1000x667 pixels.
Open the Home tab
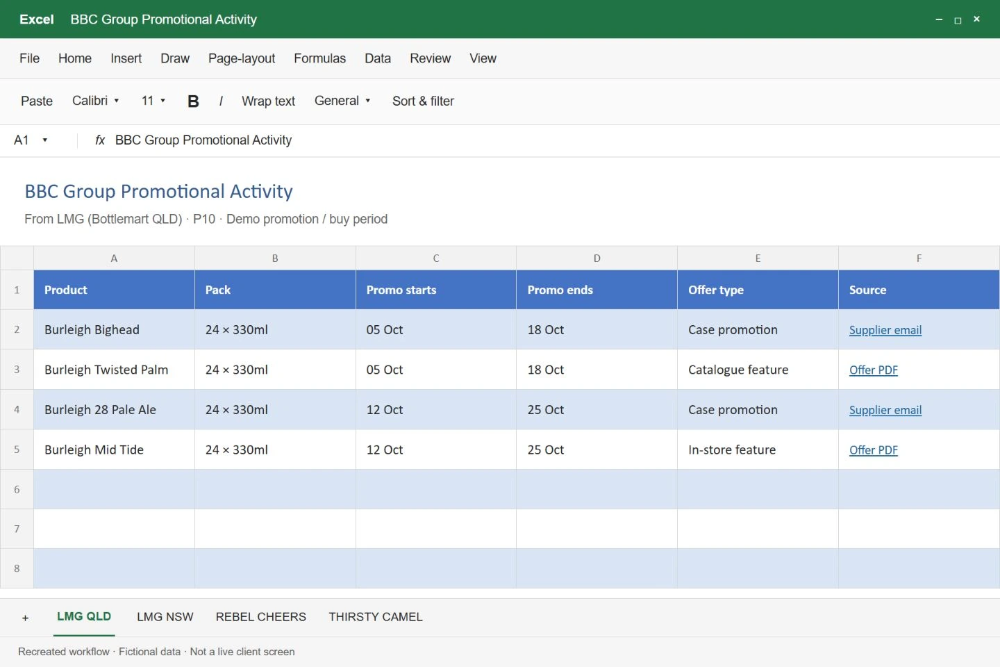click(75, 58)
